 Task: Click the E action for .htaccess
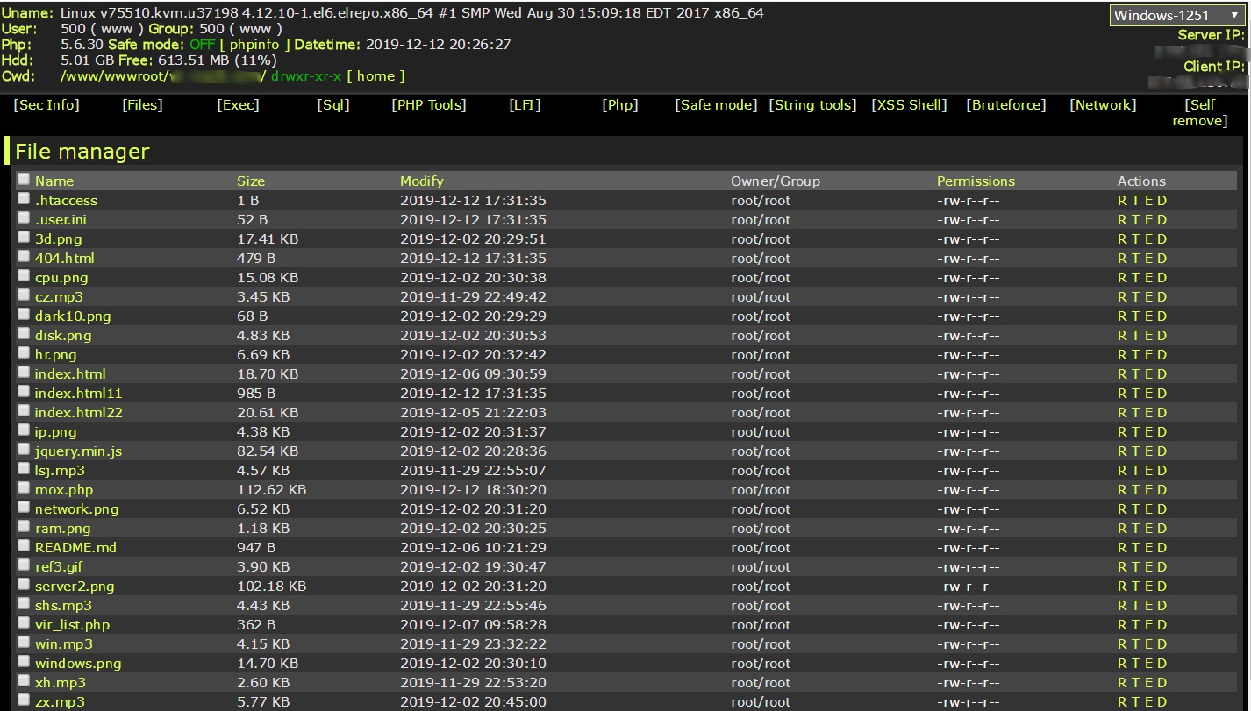(x=1149, y=201)
